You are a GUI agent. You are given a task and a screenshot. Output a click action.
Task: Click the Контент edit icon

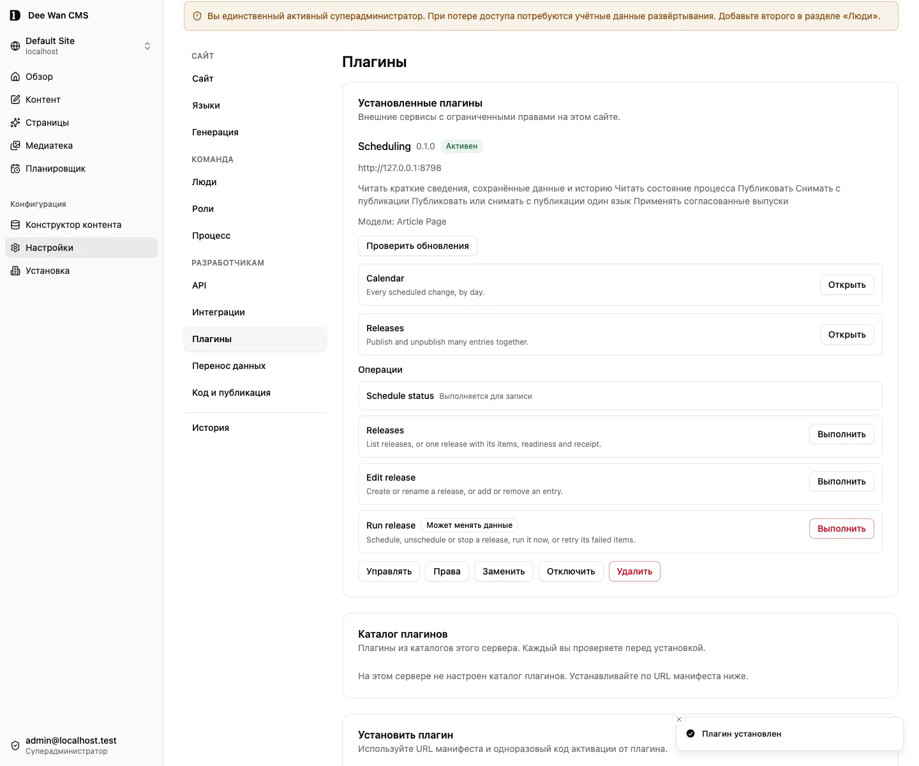(15, 100)
